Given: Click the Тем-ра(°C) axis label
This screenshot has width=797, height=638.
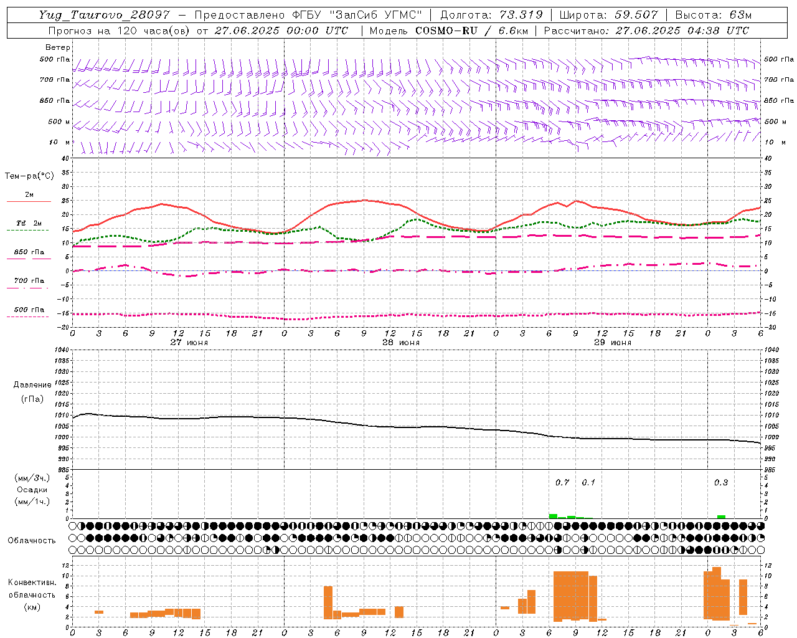Looking at the screenshot, I should [x=29, y=176].
